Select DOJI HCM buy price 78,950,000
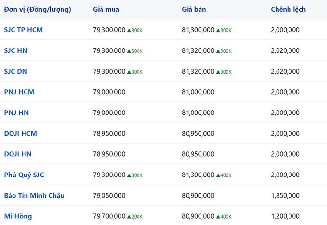The height and width of the screenshot is (225, 327). click(x=109, y=133)
